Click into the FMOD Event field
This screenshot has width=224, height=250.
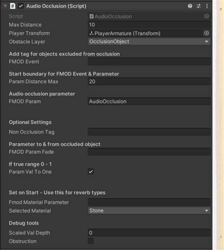point(149,61)
